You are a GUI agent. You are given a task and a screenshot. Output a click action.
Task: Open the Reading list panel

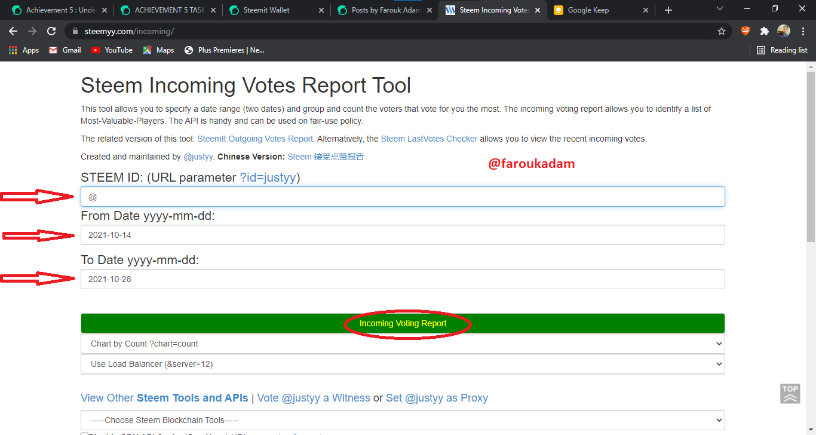point(781,50)
